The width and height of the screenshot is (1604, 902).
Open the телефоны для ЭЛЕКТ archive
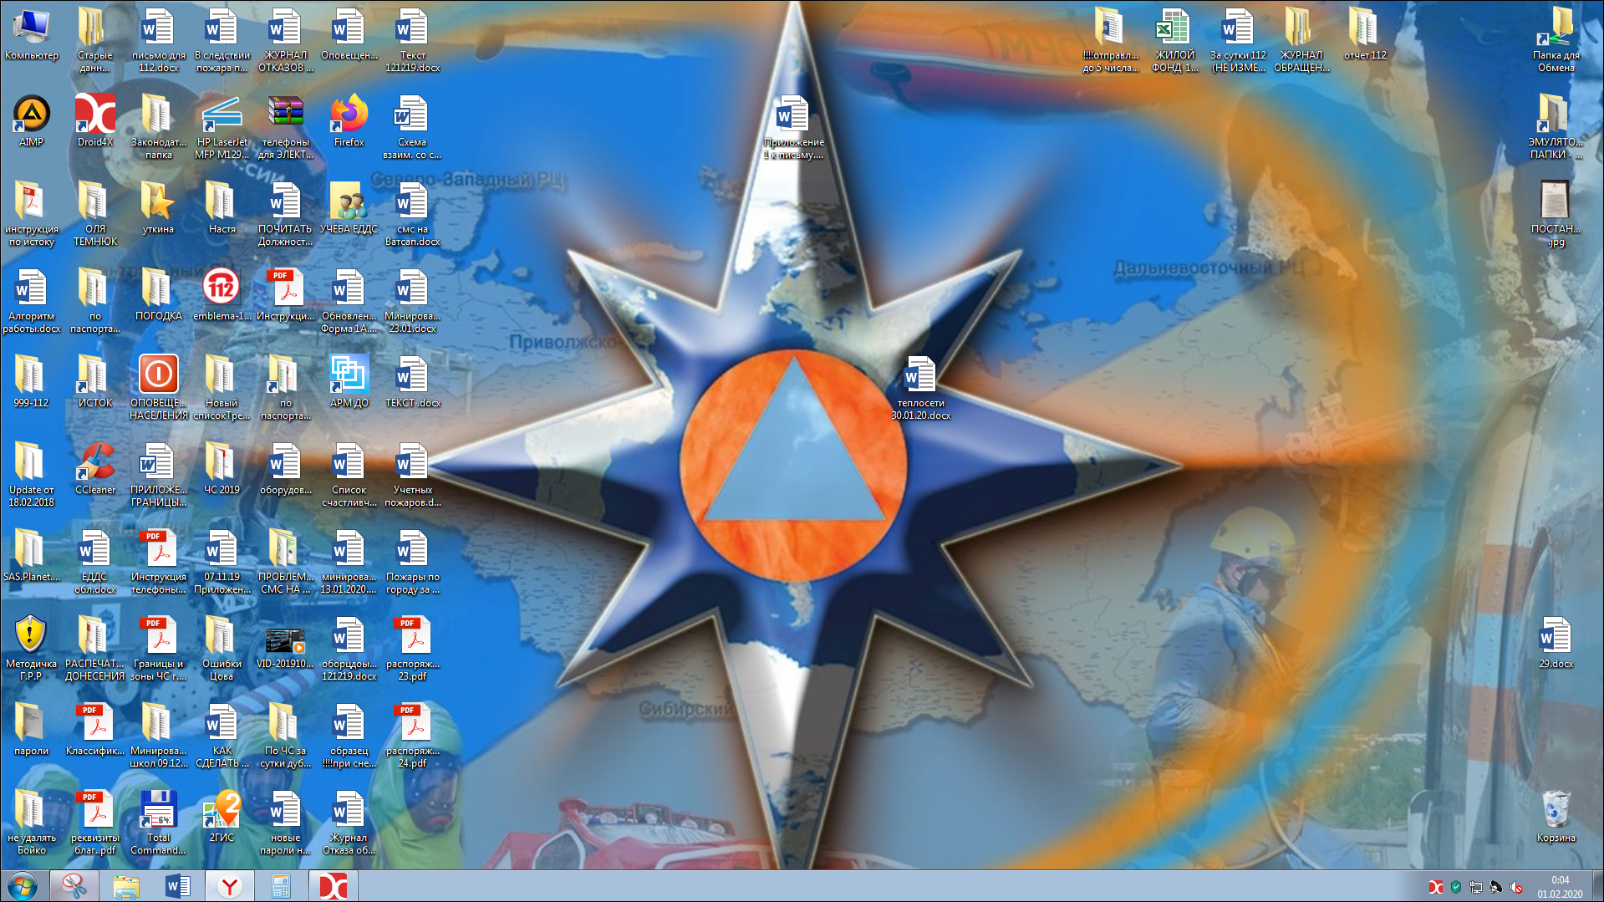click(x=286, y=127)
